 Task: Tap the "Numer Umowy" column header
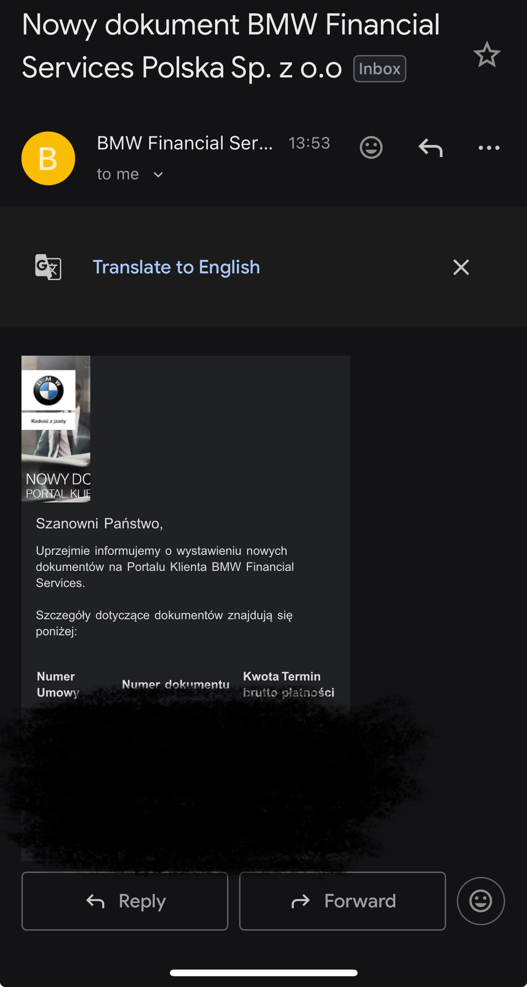[58, 684]
